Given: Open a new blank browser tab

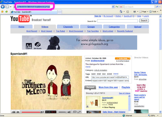Looking at the screenshot, I should (60, 12).
